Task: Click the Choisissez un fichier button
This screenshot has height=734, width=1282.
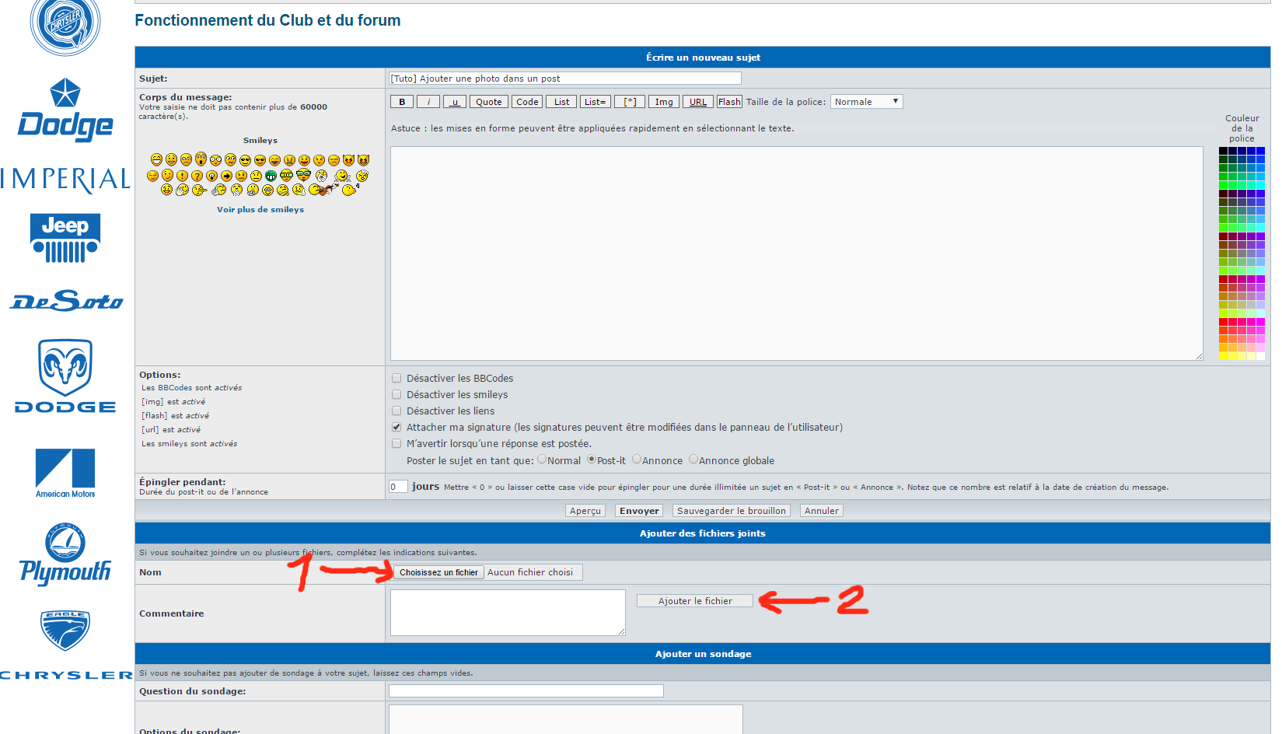Action: [x=438, y=572]
